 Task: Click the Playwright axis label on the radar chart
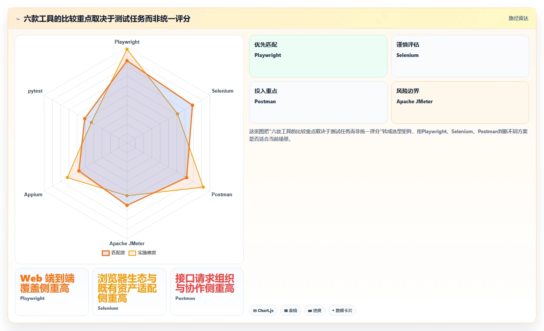(127, 42)
